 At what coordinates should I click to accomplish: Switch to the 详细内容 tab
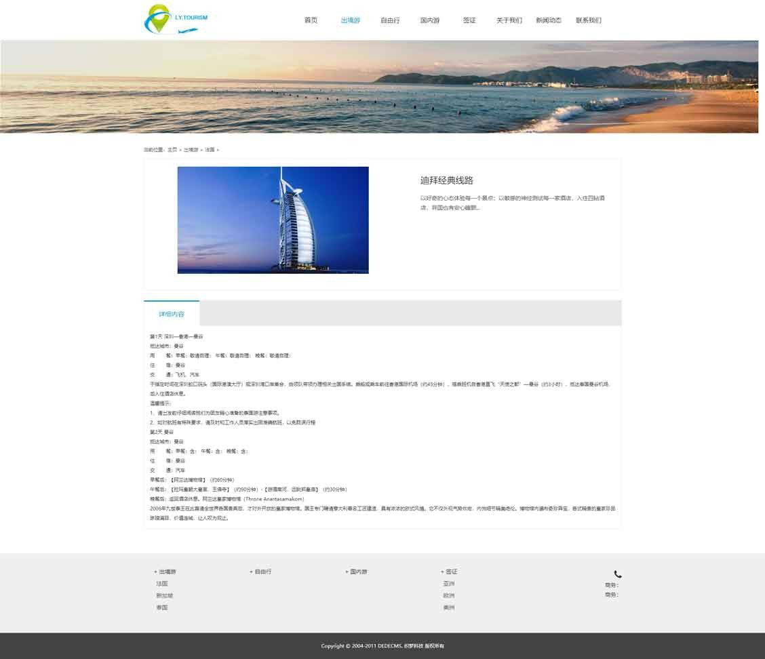click(x=172, y=314)
